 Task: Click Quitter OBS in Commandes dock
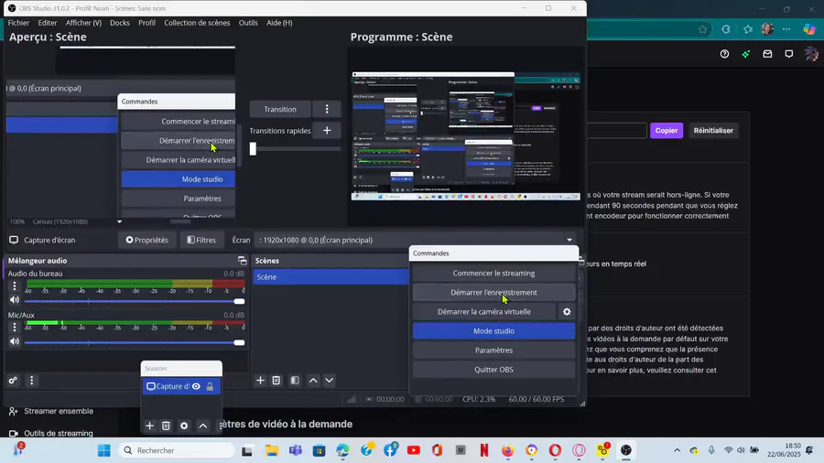493,370
